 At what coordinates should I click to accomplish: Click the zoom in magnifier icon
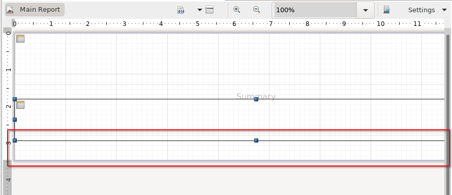(x=236, y=10)
